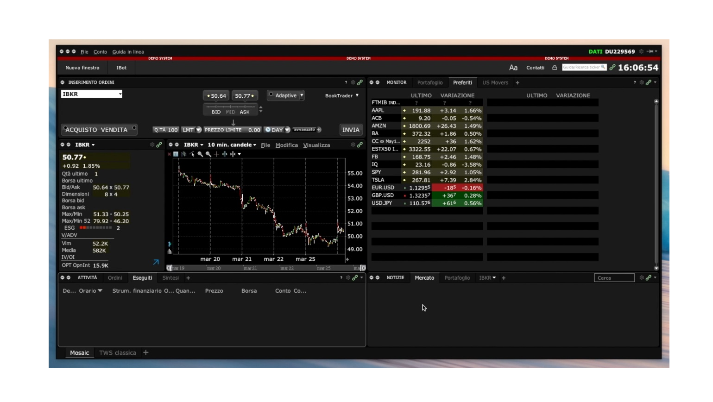
Task: Click the Aa font size icon
Action: pyautogui.click(x=513, y=68)
